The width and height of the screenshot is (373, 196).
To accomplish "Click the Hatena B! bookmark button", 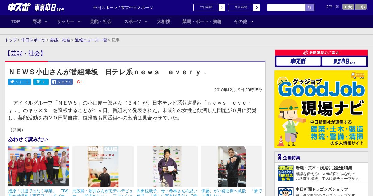I will tap(41, 82).
